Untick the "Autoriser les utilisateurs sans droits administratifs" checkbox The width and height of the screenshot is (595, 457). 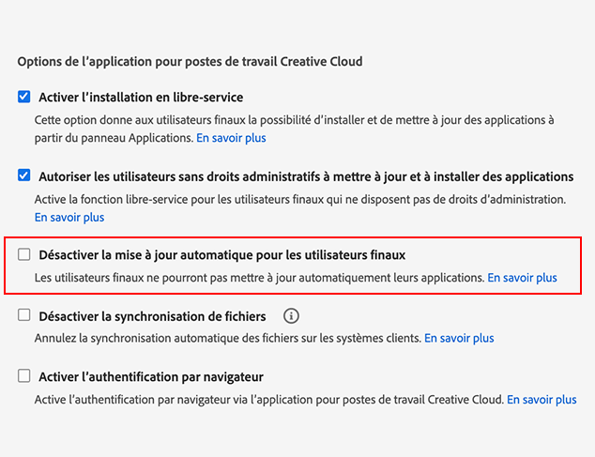pos(24,175)
